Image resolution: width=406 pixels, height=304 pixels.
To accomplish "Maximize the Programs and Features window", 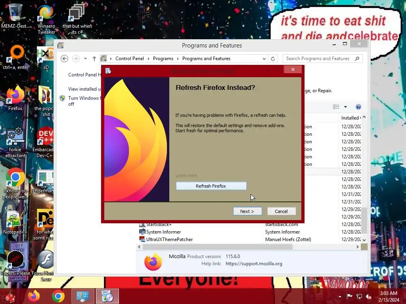I will (345, 44).
